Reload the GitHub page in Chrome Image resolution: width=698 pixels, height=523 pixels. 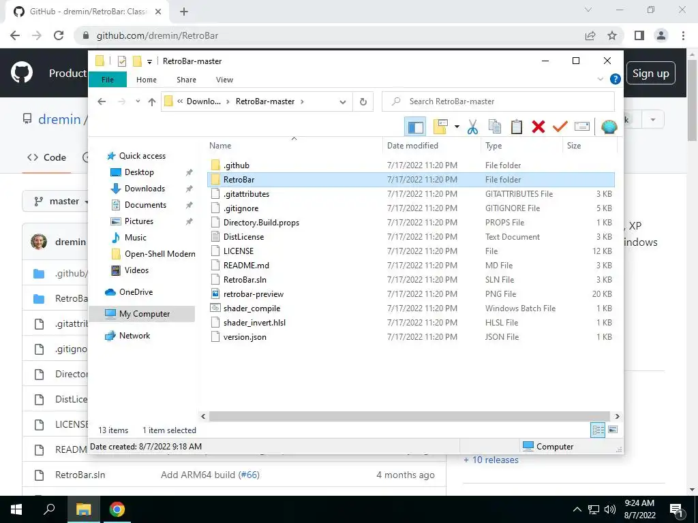coord(59,35)
